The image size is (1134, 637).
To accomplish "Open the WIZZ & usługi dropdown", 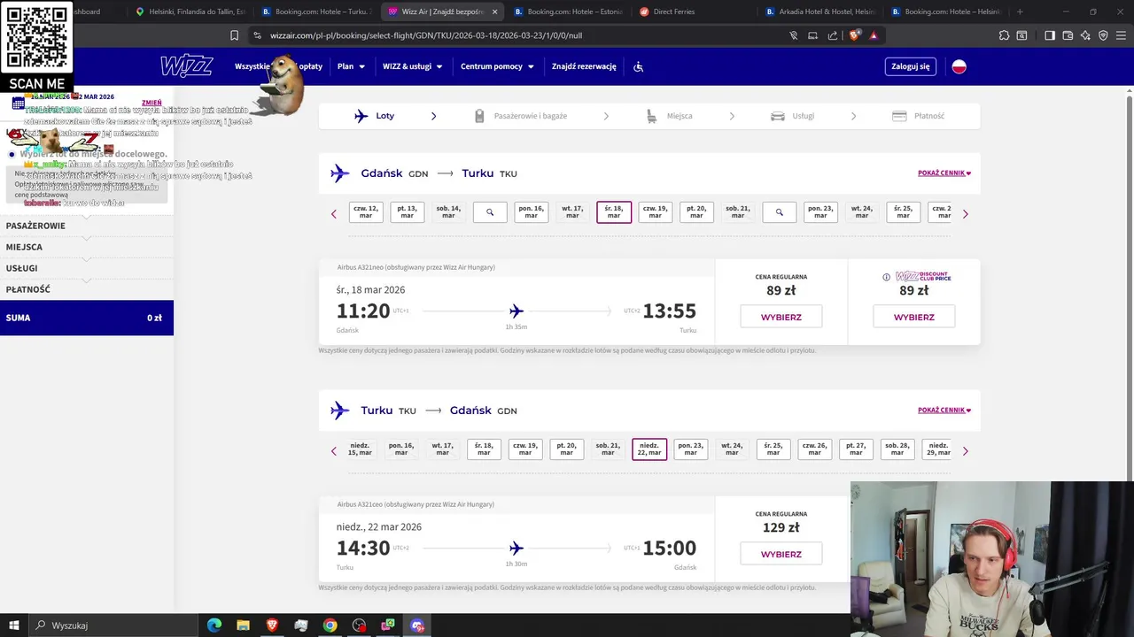I will tap(412, 66).
